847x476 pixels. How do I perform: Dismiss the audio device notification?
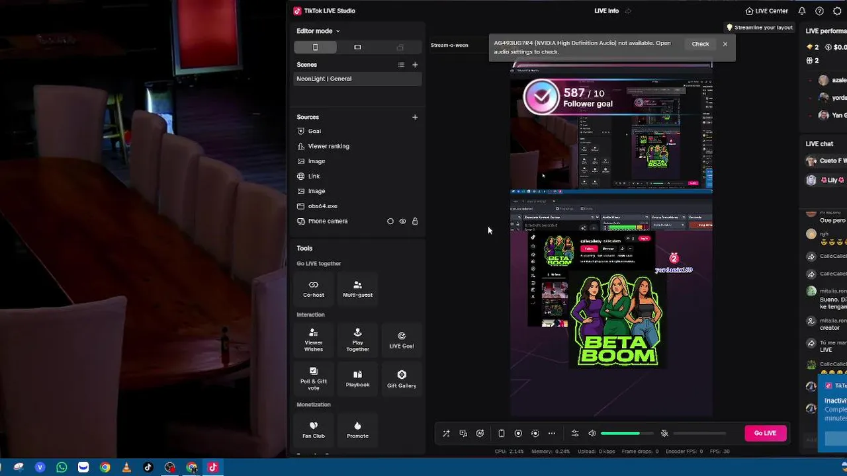725,44
